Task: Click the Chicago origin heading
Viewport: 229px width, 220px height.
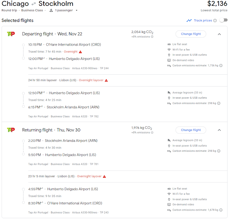Action: pyautogui.click(x=15, y=4)
